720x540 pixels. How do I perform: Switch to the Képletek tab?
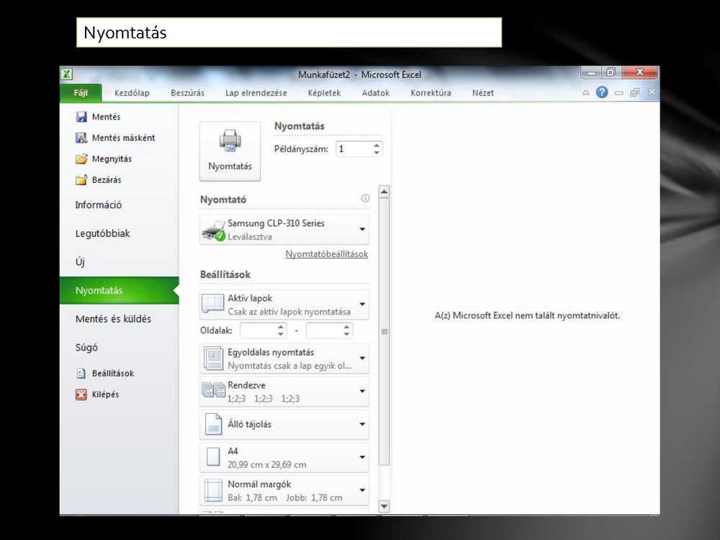pos(324,93)
